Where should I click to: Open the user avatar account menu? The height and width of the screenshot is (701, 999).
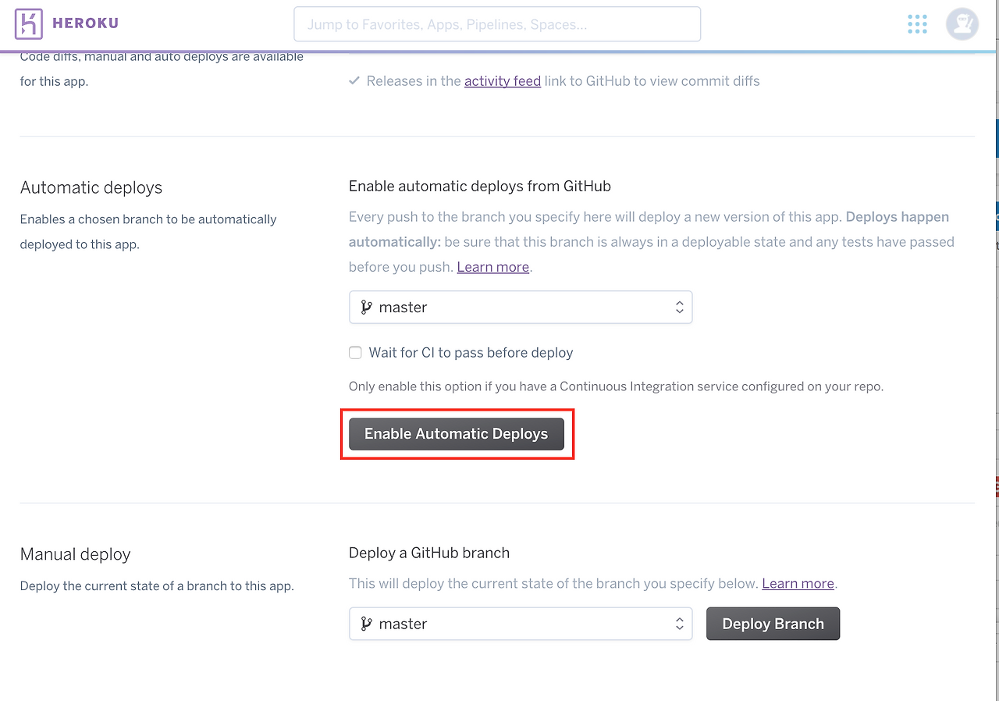pyautogui.click(x=962, y=23)
